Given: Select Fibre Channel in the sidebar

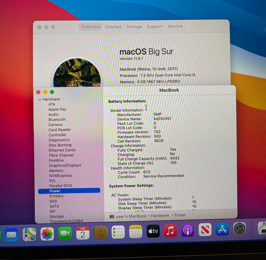Looking at the screenshot, I should point(61,155).
